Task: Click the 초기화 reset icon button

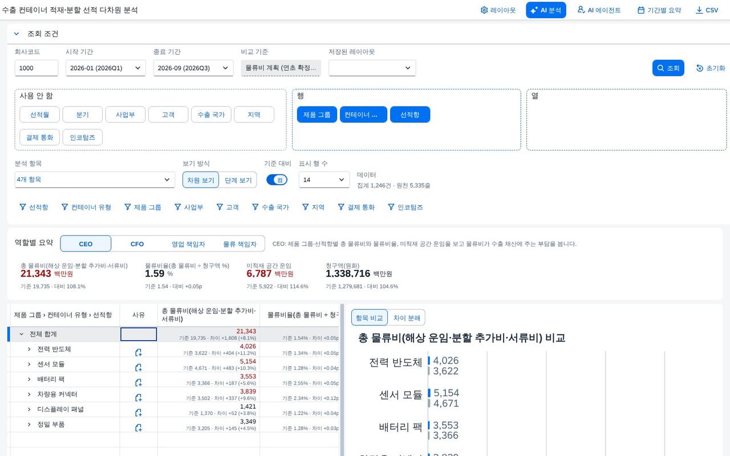Action: (x=711, y=68)
